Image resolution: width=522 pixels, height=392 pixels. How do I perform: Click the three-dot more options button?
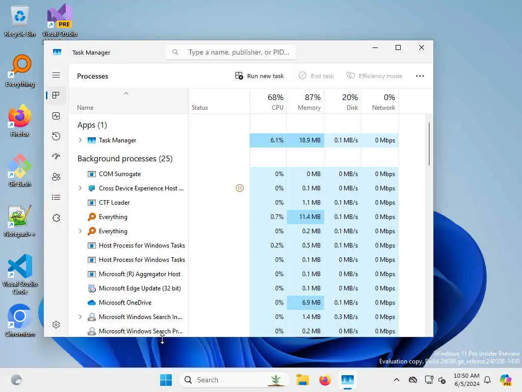pyautogui.click(x=420, y=76)
